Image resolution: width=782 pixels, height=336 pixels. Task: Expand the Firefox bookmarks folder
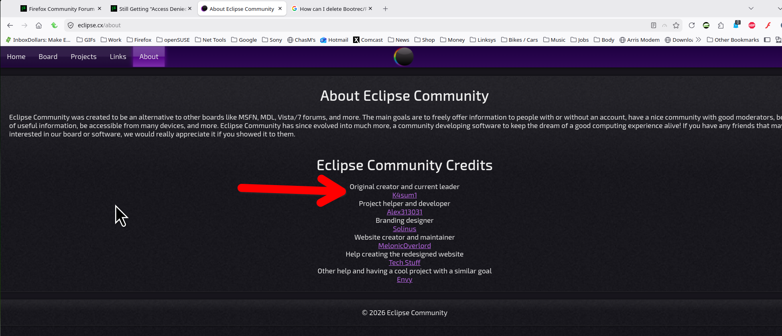click(x=139, y=40)
